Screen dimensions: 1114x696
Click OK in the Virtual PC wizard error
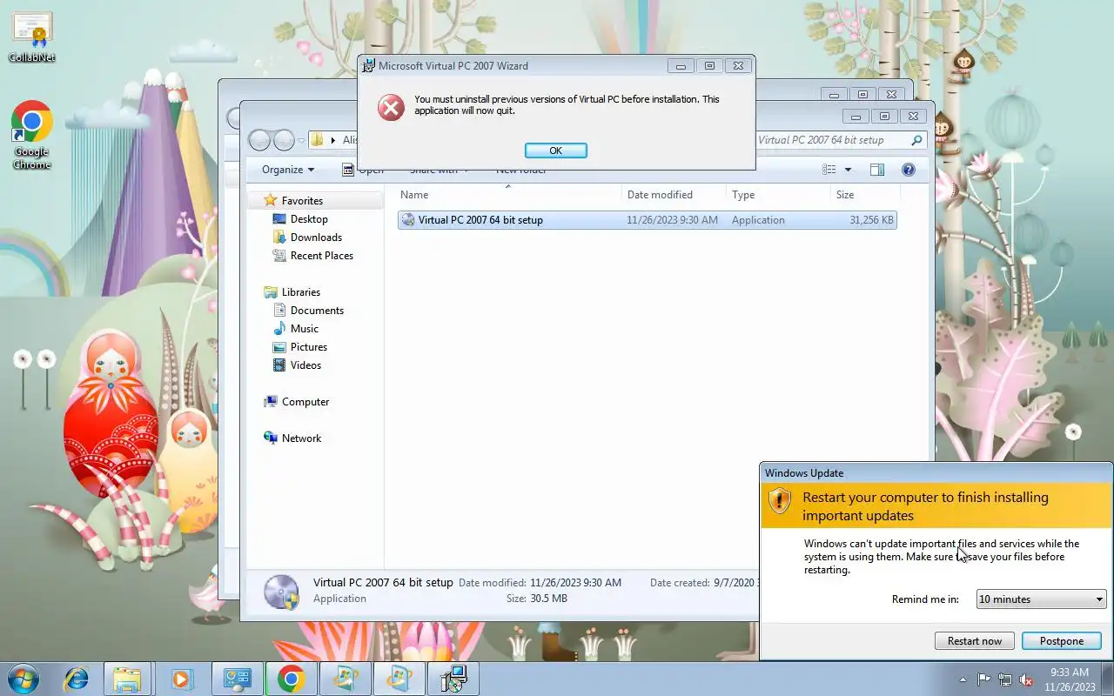coord(555,151)
